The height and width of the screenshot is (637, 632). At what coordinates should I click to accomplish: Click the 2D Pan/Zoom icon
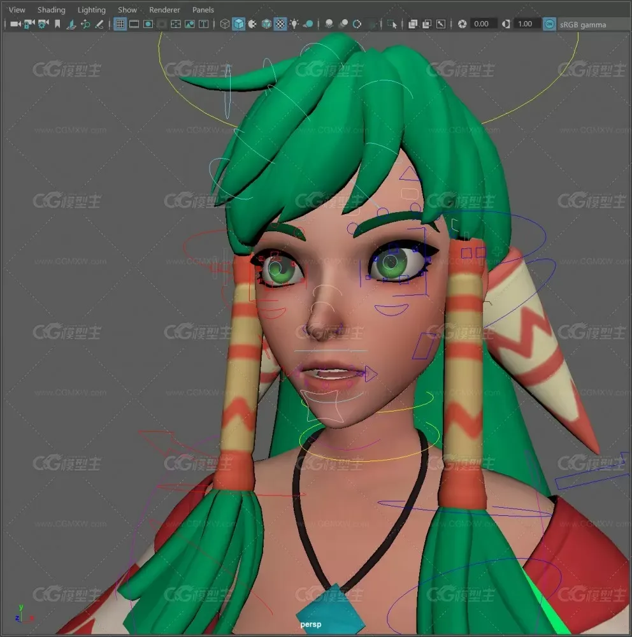(x=85, y=24)
